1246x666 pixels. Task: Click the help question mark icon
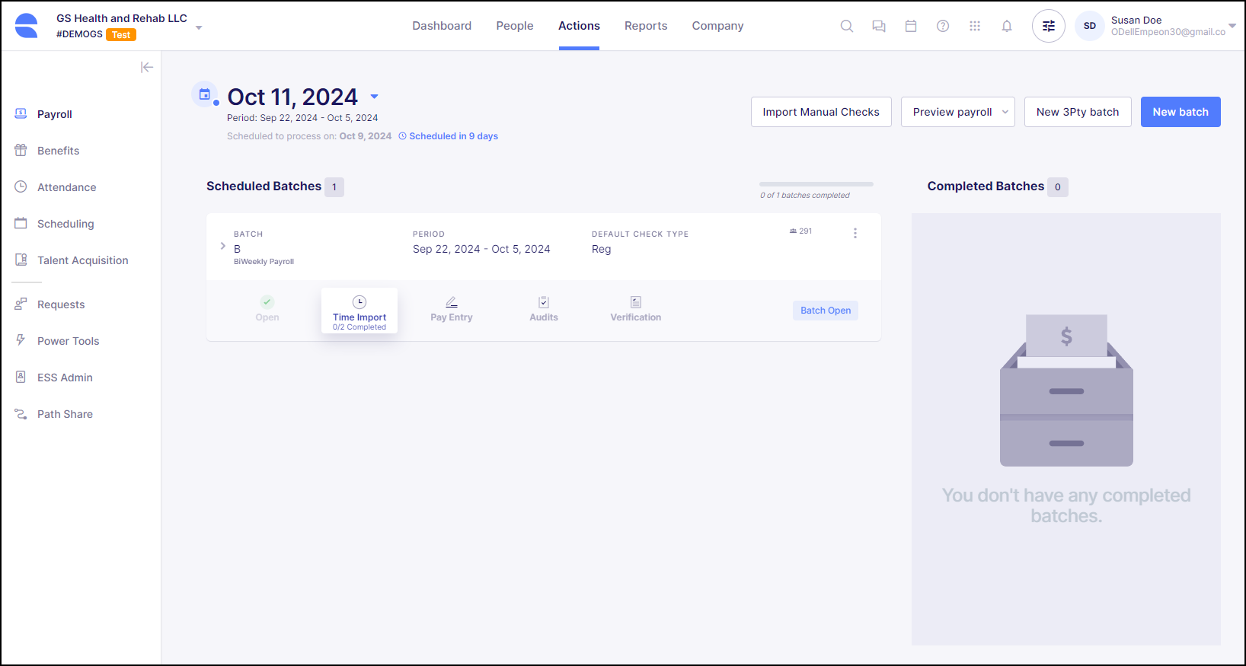point(942,26)
